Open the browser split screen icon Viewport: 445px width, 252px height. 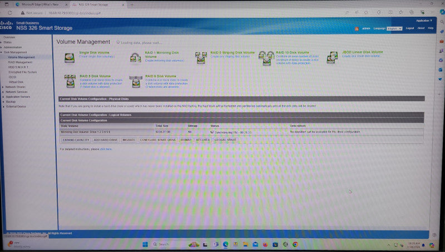click(x=390, y=12)
